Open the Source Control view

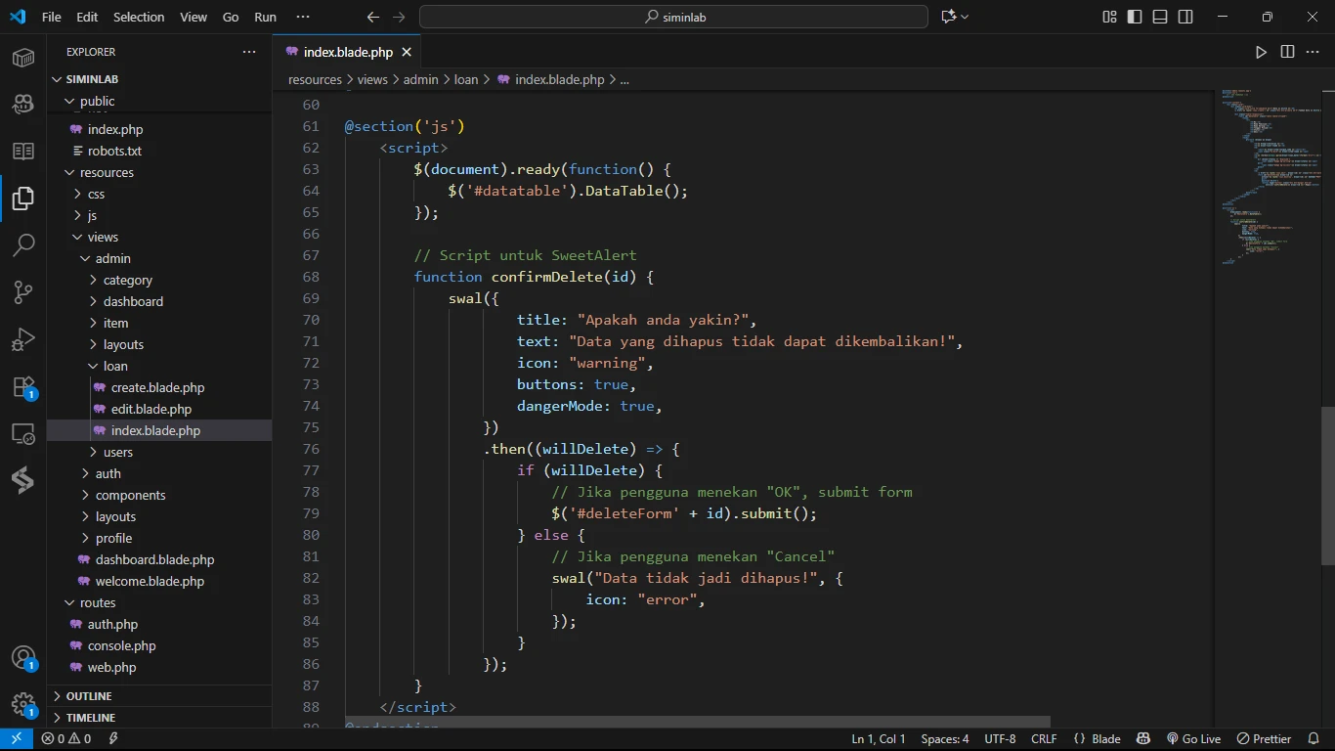pyautogui.click(x=23, y=291)
